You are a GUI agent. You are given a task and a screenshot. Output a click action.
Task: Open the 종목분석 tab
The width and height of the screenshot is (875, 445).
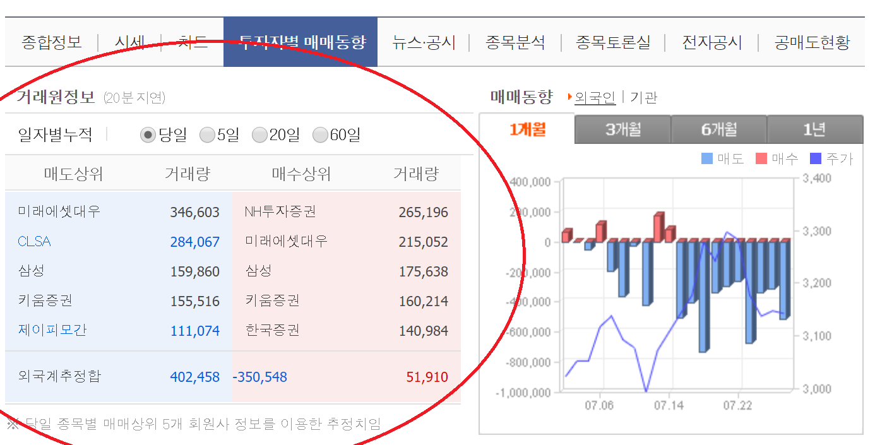515,42
